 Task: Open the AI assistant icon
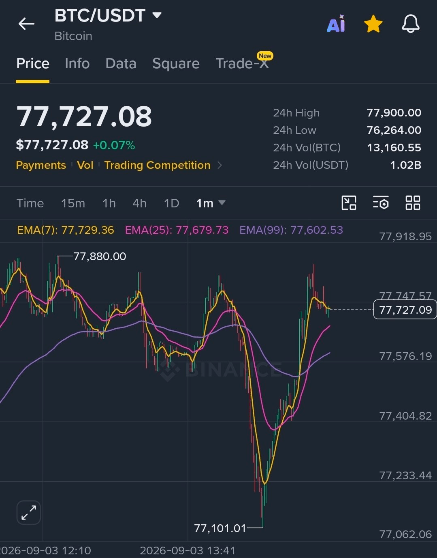(x=336, y=24)
